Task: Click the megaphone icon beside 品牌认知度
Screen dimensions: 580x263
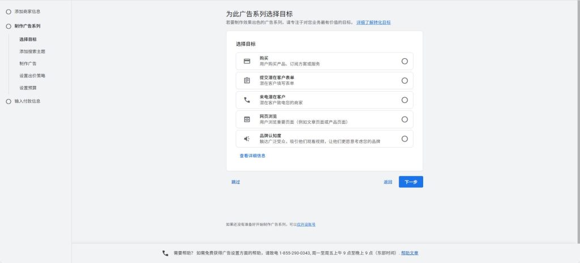Action: (247, 139)
